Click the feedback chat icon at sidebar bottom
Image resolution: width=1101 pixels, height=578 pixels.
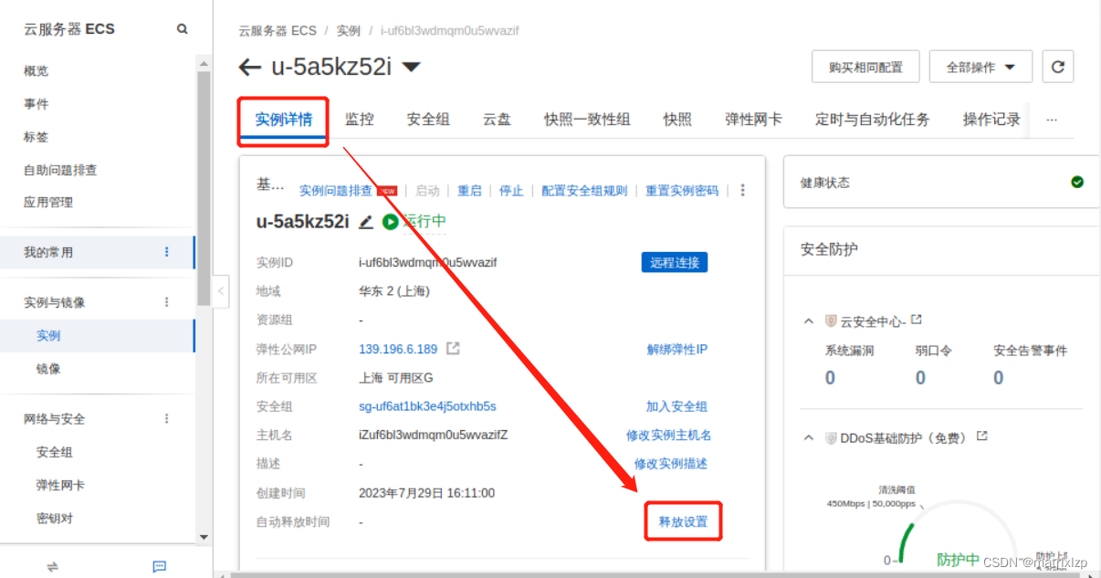coord(160,567)
